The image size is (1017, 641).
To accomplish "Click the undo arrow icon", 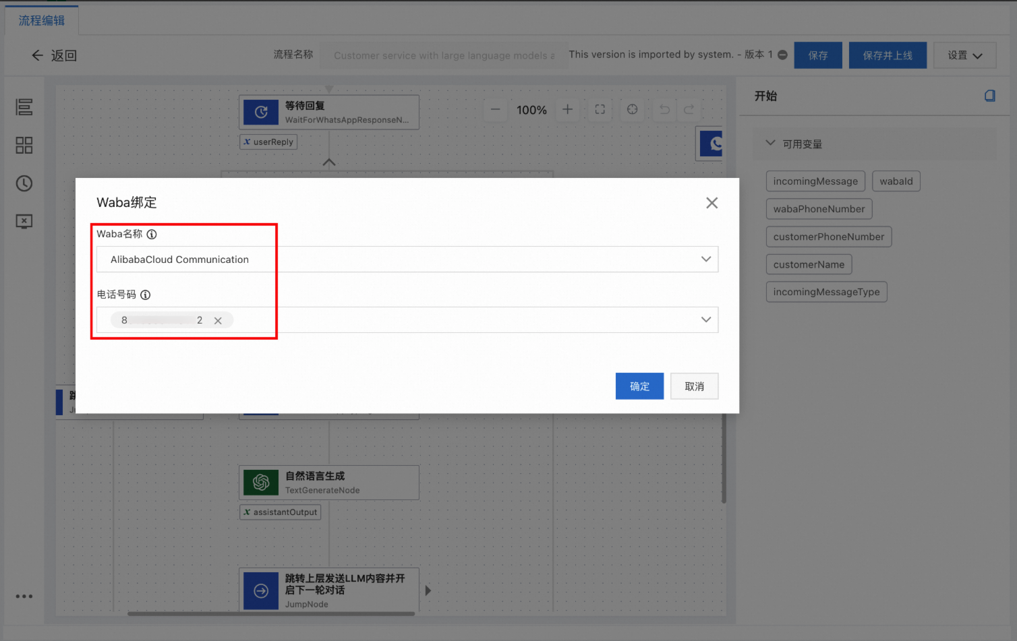I will (x=665, y=109).
